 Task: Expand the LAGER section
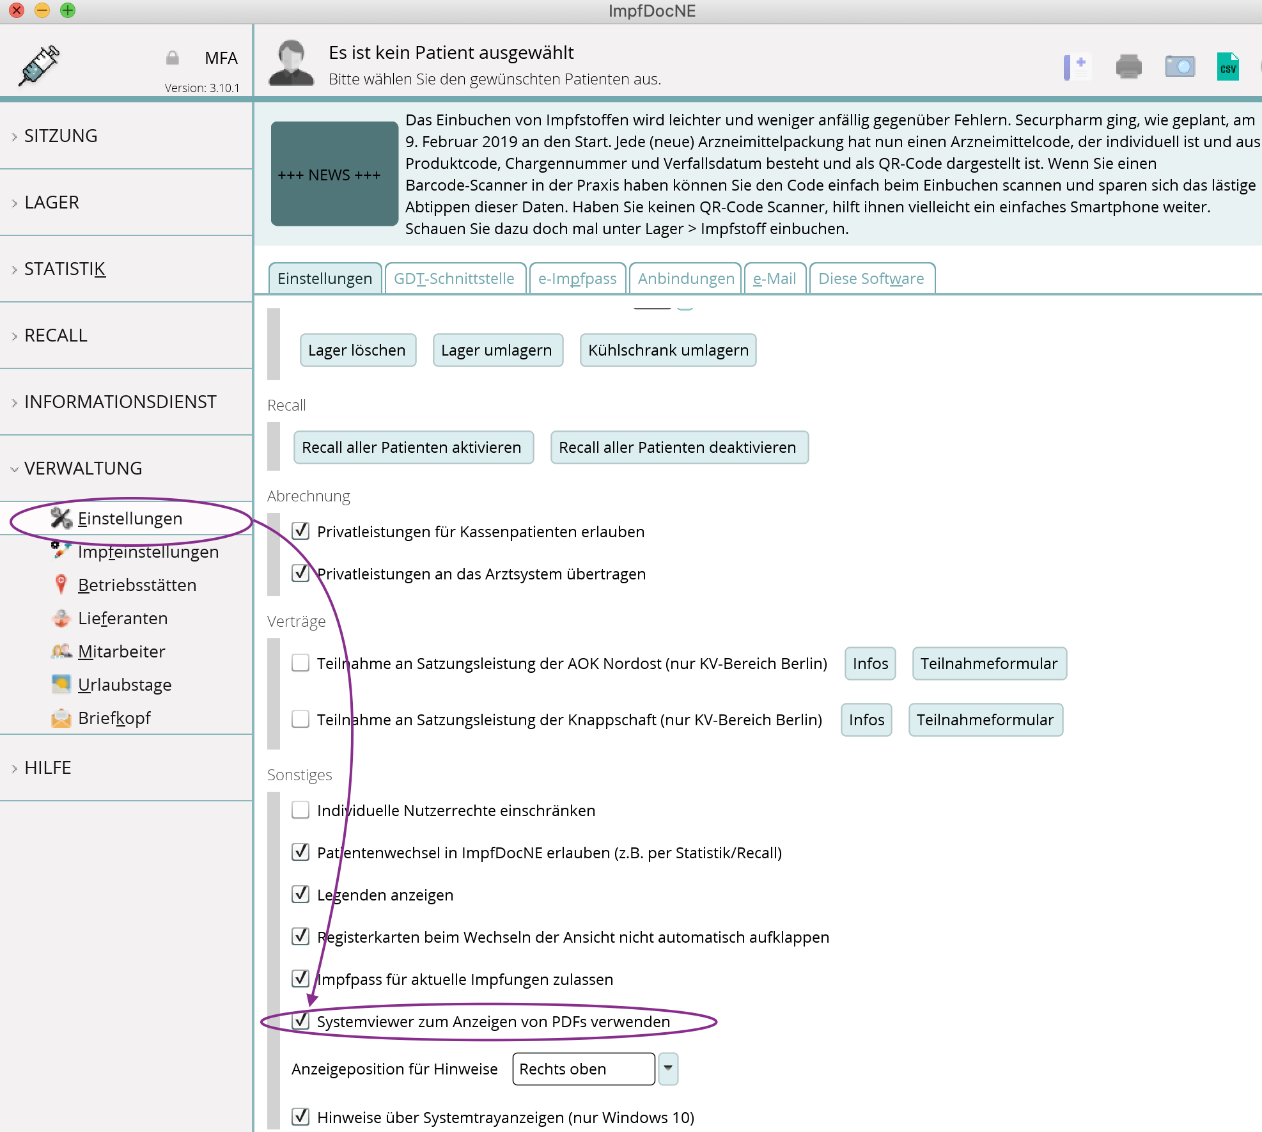click(126, 202)
